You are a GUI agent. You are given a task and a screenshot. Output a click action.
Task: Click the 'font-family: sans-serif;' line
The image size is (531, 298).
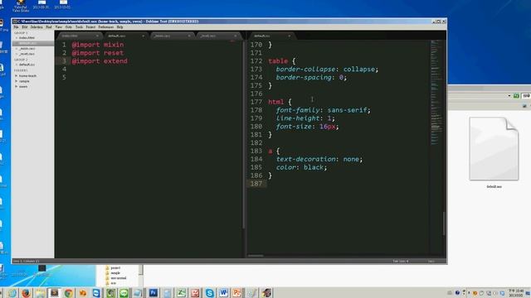[x=323, y=110]
